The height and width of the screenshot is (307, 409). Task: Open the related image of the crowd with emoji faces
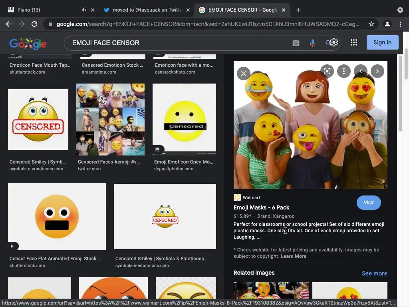[x=271, y=290]
